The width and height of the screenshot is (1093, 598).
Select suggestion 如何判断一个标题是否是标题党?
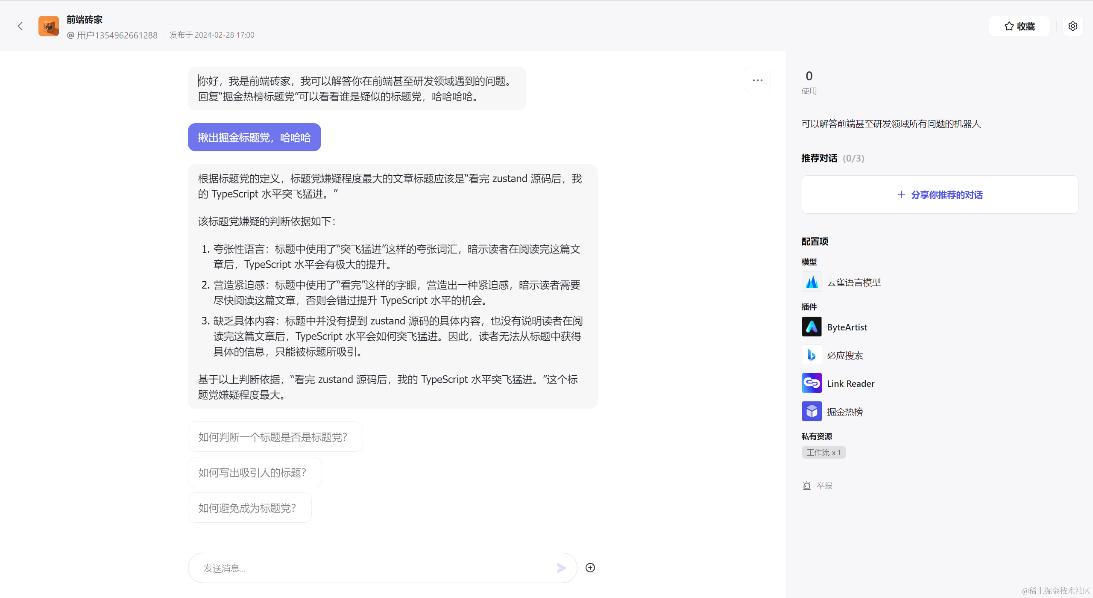pyautogui.click(x=275, y=437)
